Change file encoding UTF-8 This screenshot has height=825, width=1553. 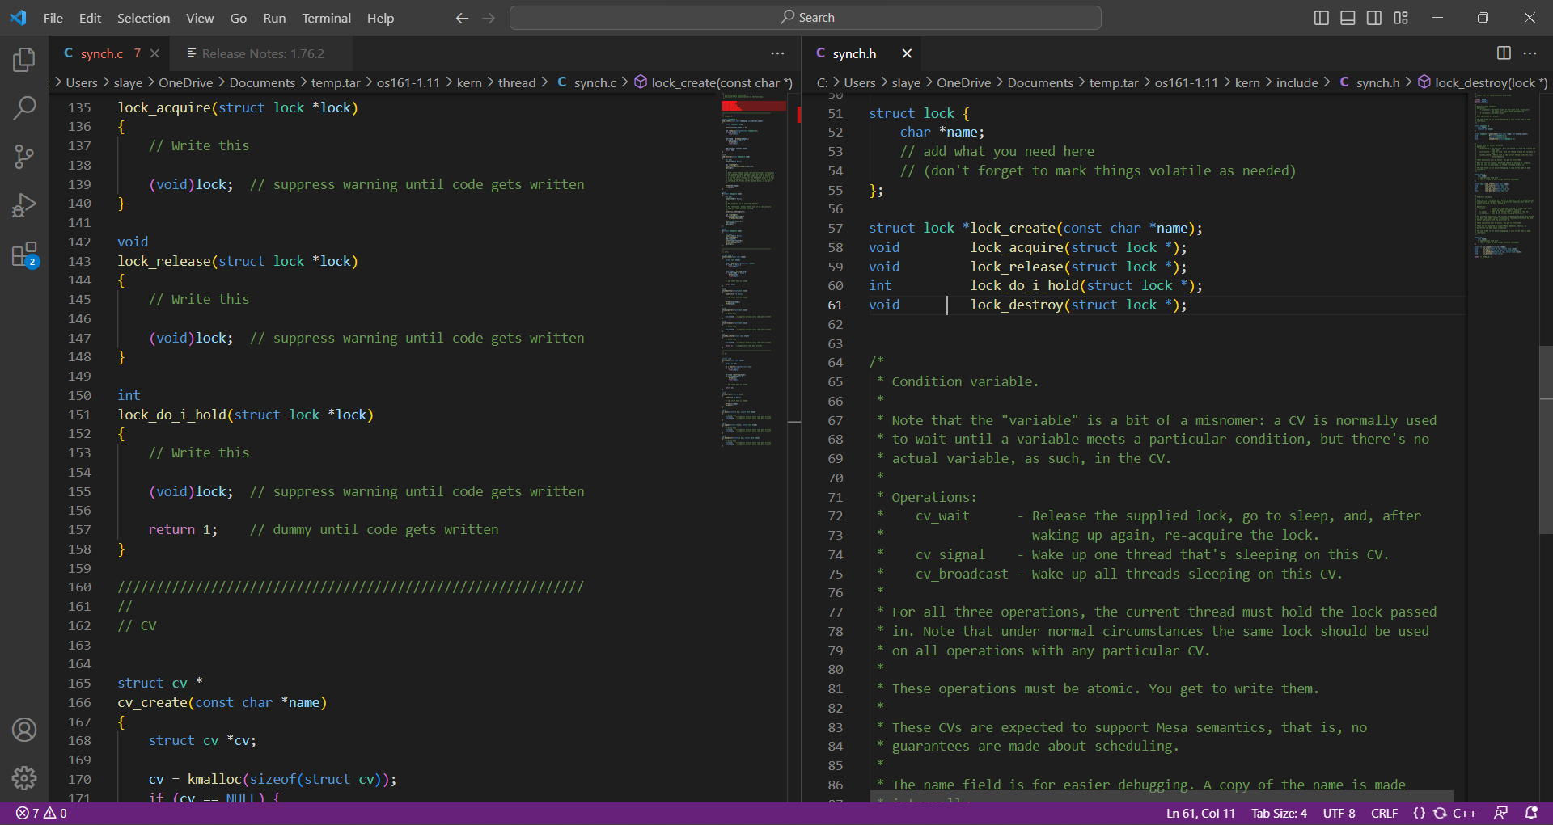point(1339,814)
